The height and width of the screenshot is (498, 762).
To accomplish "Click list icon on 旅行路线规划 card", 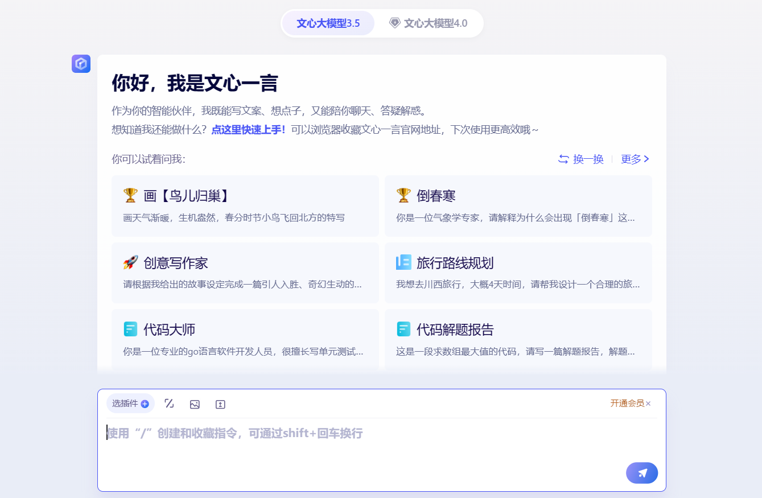I will coord(403,262).
